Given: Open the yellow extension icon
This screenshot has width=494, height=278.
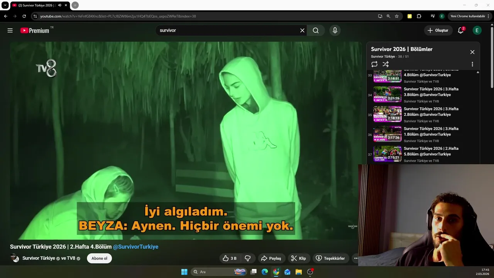Looking at the screenshot, I should pos(409,16).
